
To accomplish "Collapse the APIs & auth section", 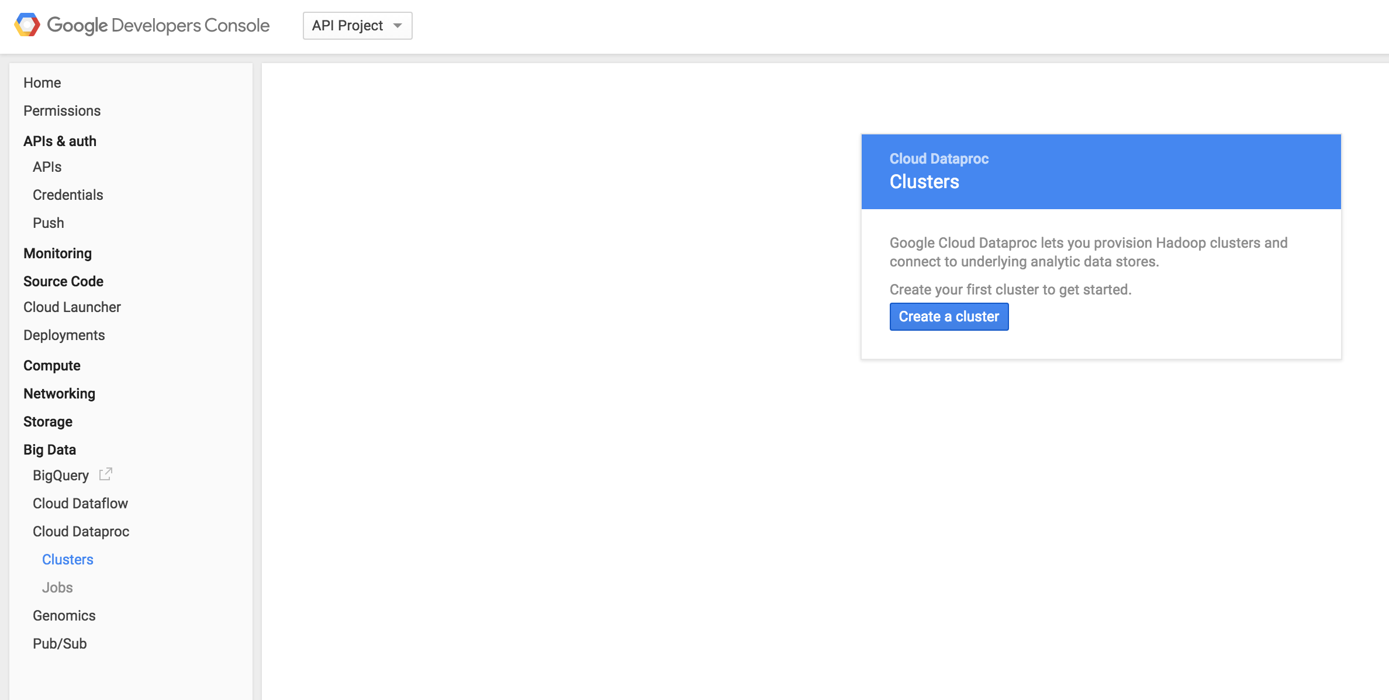I will click(60, 141).
